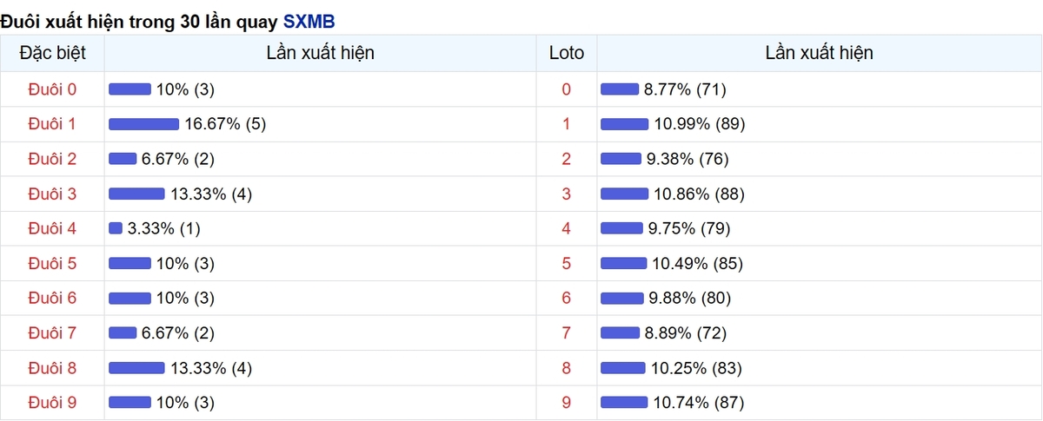
Task: Select the Đuôi 4 row label
Action: (52, 228)
